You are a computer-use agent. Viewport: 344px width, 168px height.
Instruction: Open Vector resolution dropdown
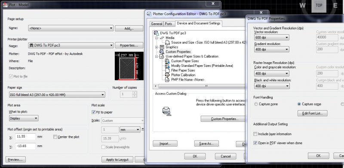click(x=272, y=38)
